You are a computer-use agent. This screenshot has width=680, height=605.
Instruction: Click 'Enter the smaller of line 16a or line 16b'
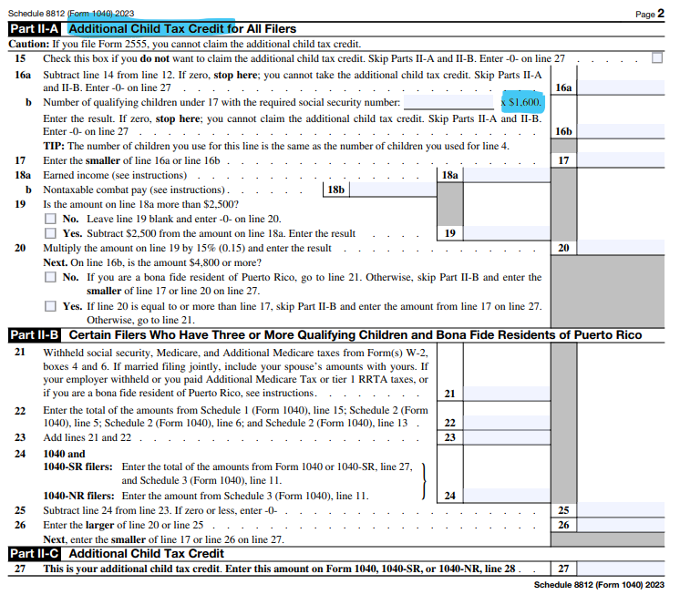tap(131, 160)
